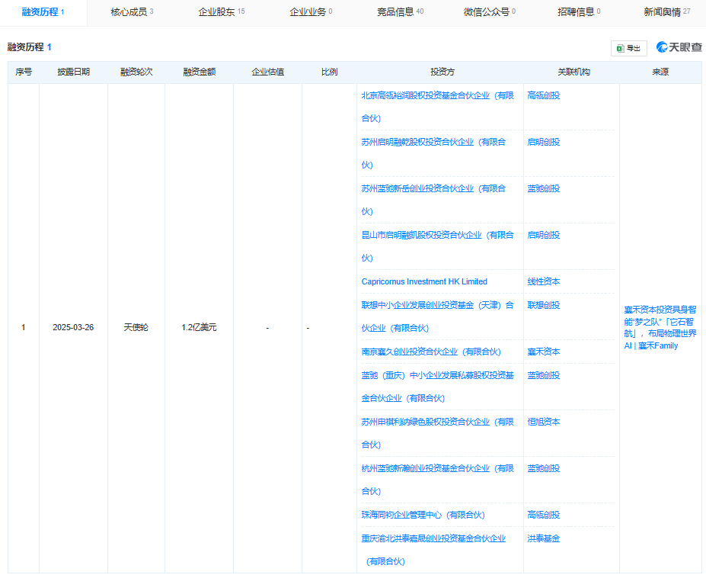The image size is (706, 575).
Task: Open the 微信公众号 tab
Action: pos(490,12)
